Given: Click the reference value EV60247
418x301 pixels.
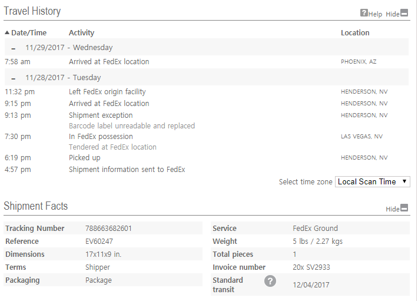Looking at the screenshot, I should pos(99,242).
